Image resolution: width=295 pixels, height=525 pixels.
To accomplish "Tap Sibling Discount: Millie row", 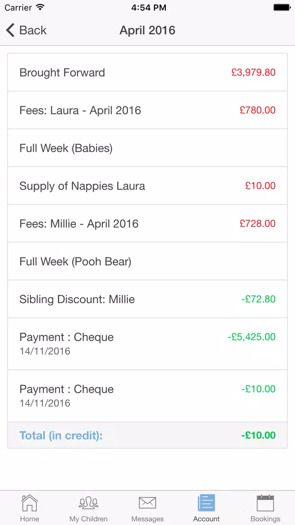I will coord(148,299).
